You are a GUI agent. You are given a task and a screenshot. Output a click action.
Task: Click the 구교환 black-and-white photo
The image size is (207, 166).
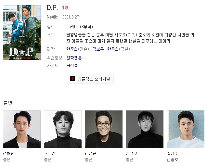tap(63, 129)
